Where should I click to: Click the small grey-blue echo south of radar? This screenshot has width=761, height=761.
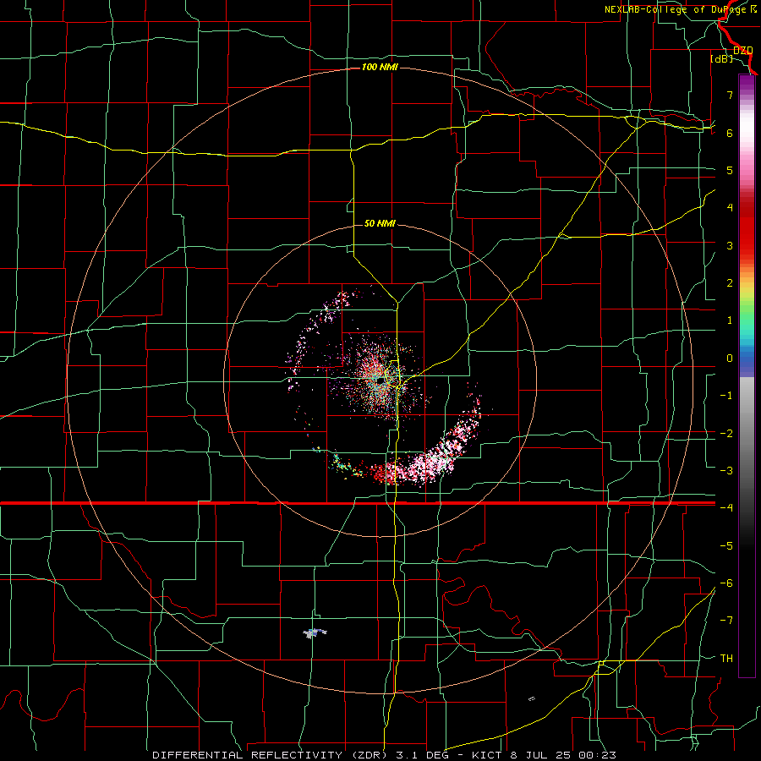click(x=315, y=632)
